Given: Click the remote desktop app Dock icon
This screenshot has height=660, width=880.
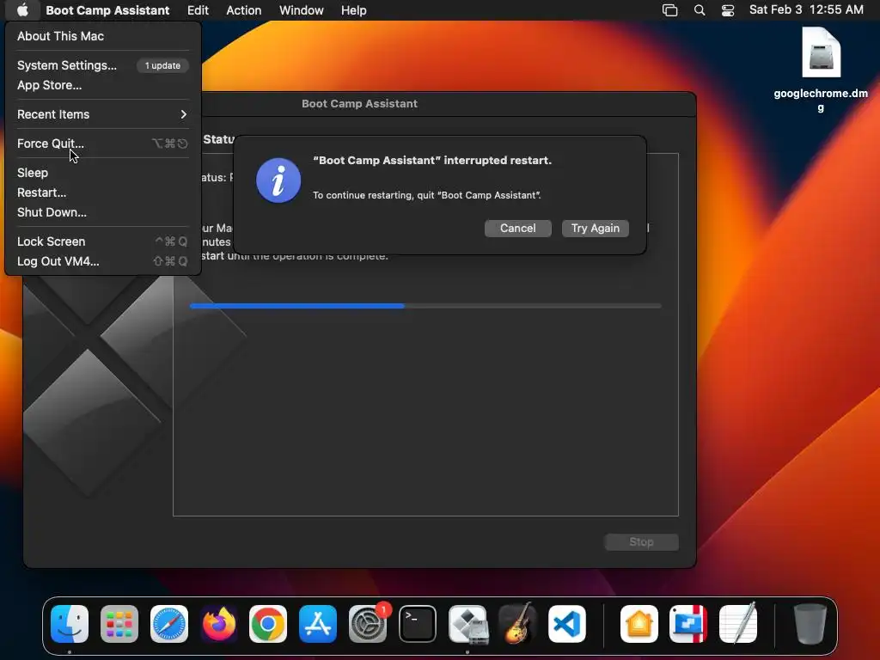Looking at the screenshot, I should [x=688, y=624].
